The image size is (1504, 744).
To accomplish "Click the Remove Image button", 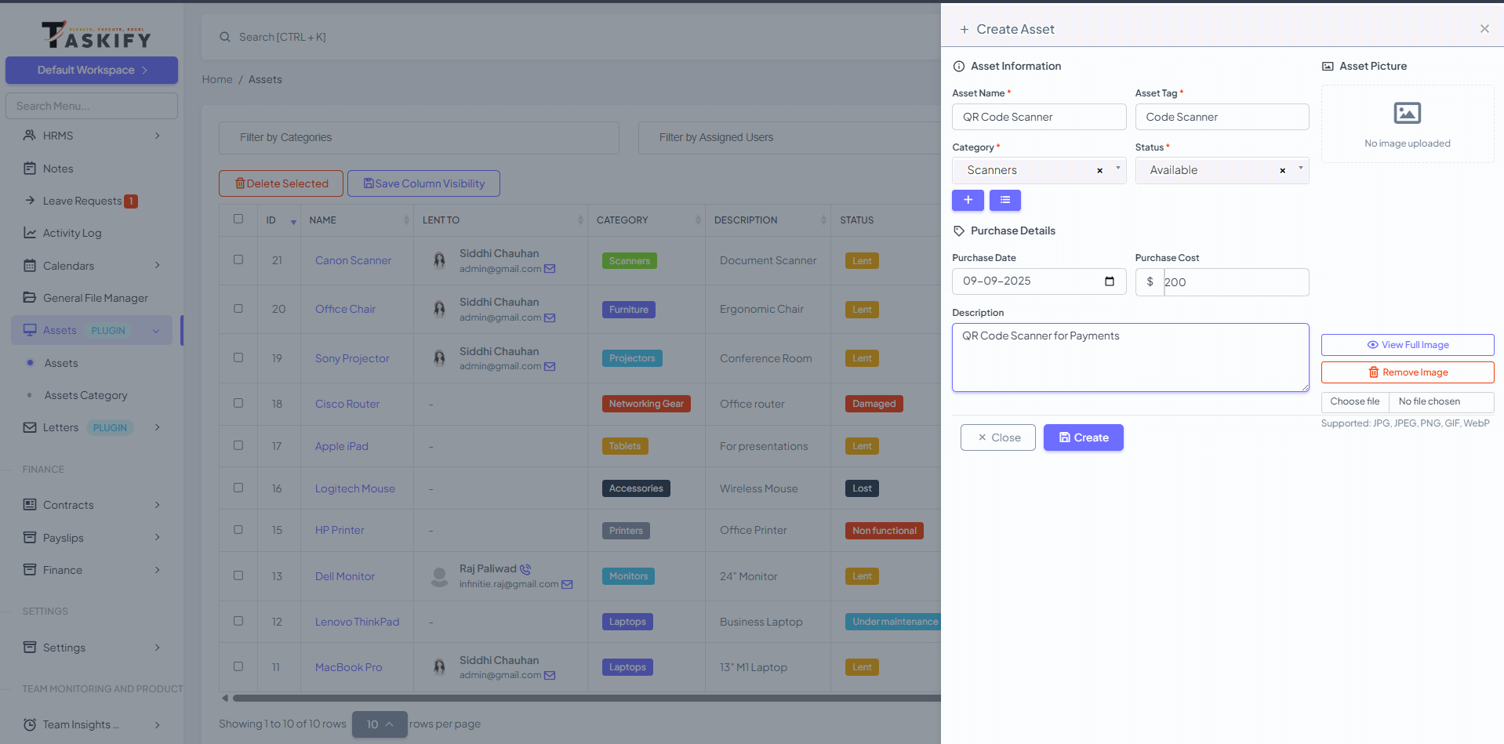I will 1407,372.
